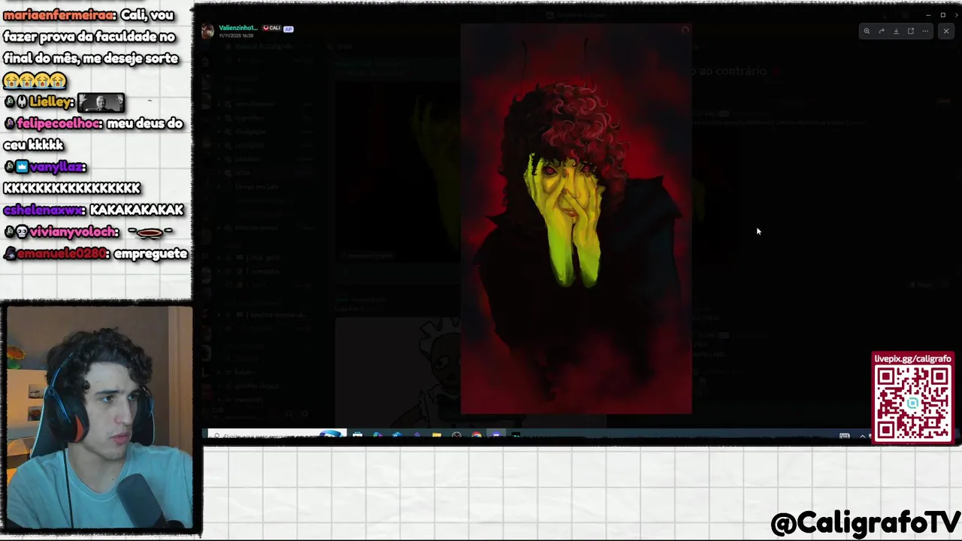Click the zoom magnifier icon in viewer toolbar
Screen dimensions: 962x541
tap(867, 31)
